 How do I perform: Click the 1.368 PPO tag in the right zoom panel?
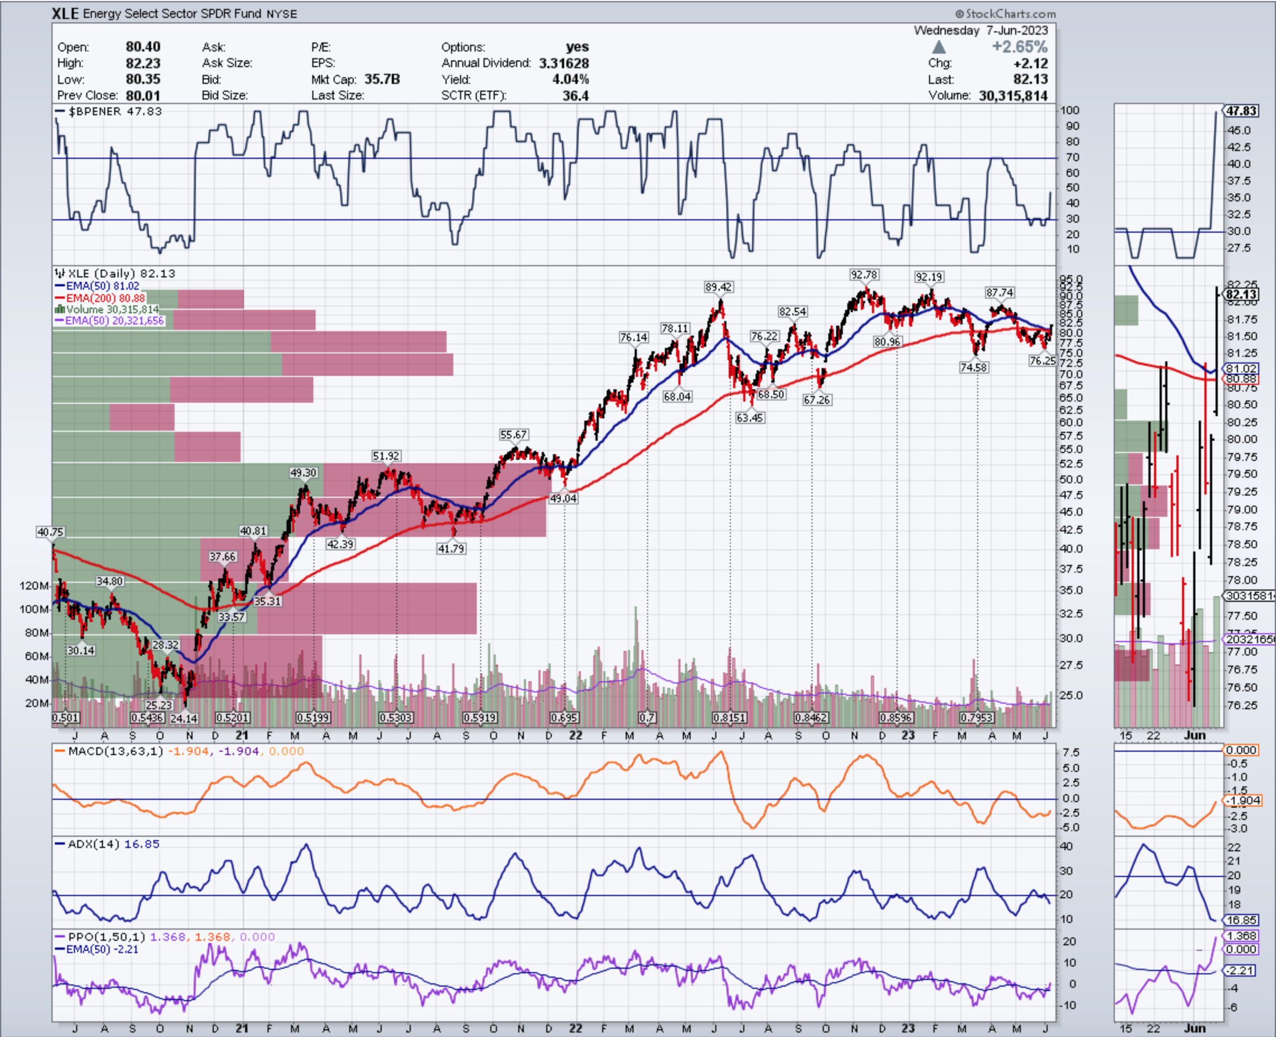[x=1241, y=936]
